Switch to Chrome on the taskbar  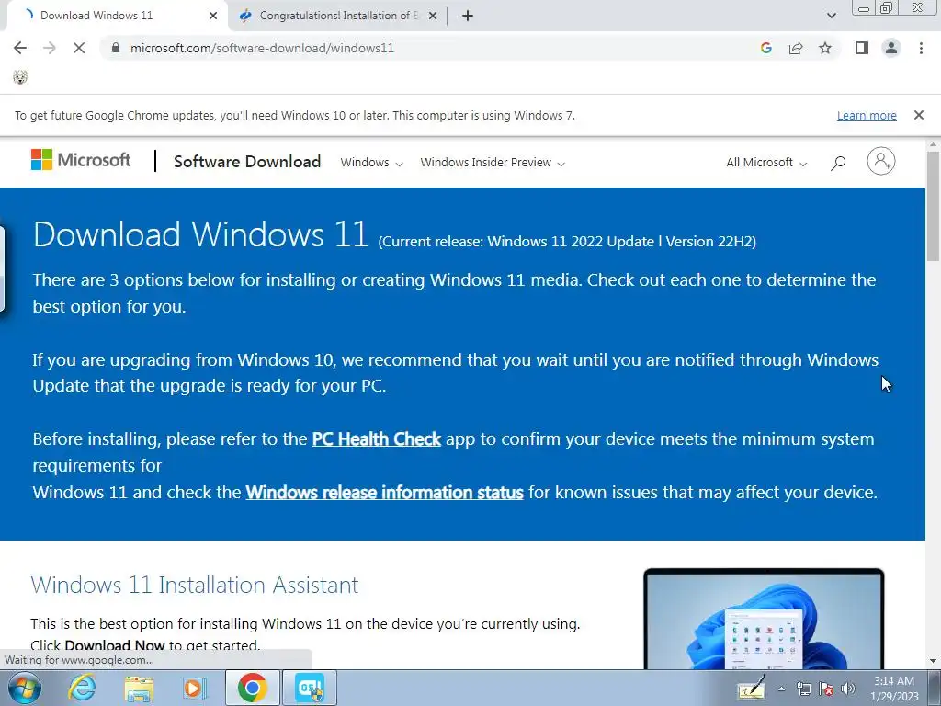pos(252,688)
